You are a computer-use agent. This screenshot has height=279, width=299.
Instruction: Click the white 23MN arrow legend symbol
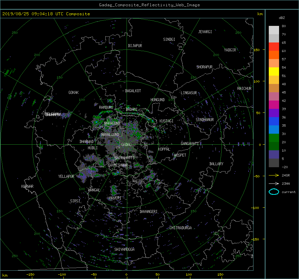click(x=274, y=183)
